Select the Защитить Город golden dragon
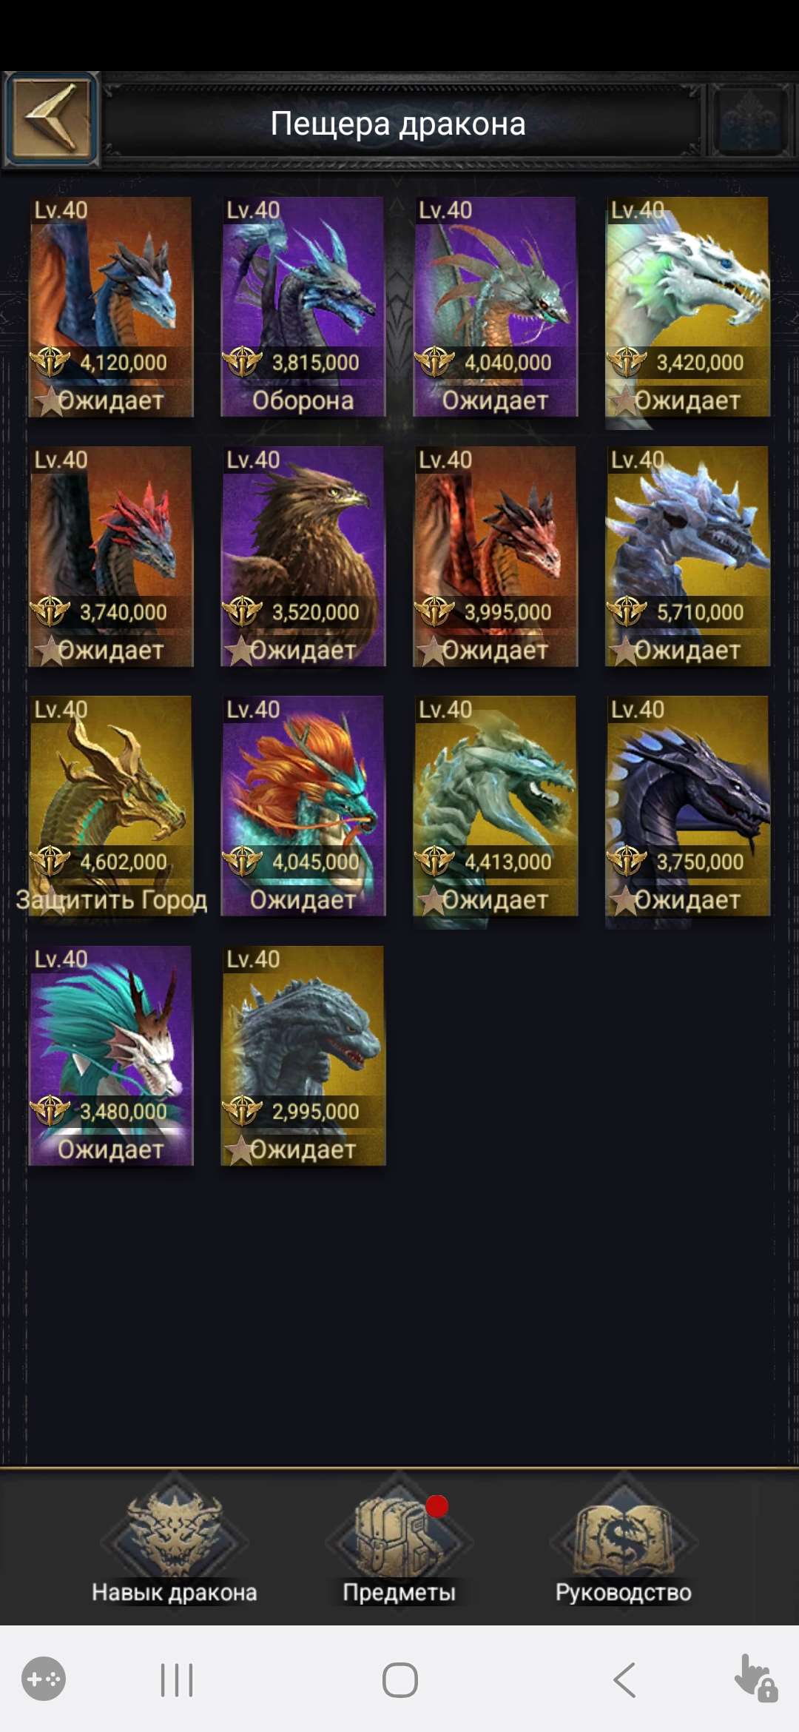 (x=111, y=806)
